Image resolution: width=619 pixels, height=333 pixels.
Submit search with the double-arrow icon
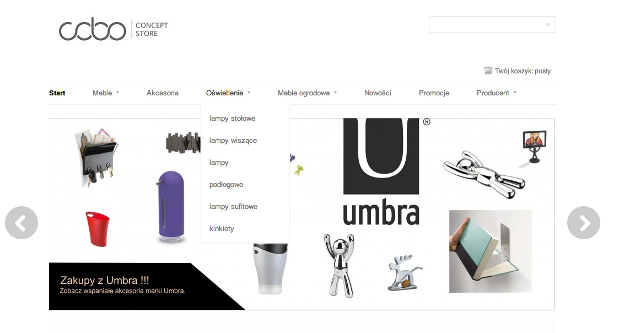click(547, 24)
